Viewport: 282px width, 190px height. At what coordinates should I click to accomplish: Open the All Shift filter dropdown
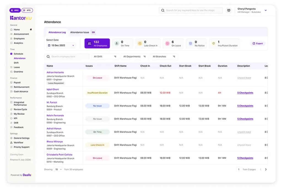[x=104, y=56]
